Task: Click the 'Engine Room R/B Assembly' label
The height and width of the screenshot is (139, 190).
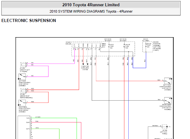Action: click(157, 46)
